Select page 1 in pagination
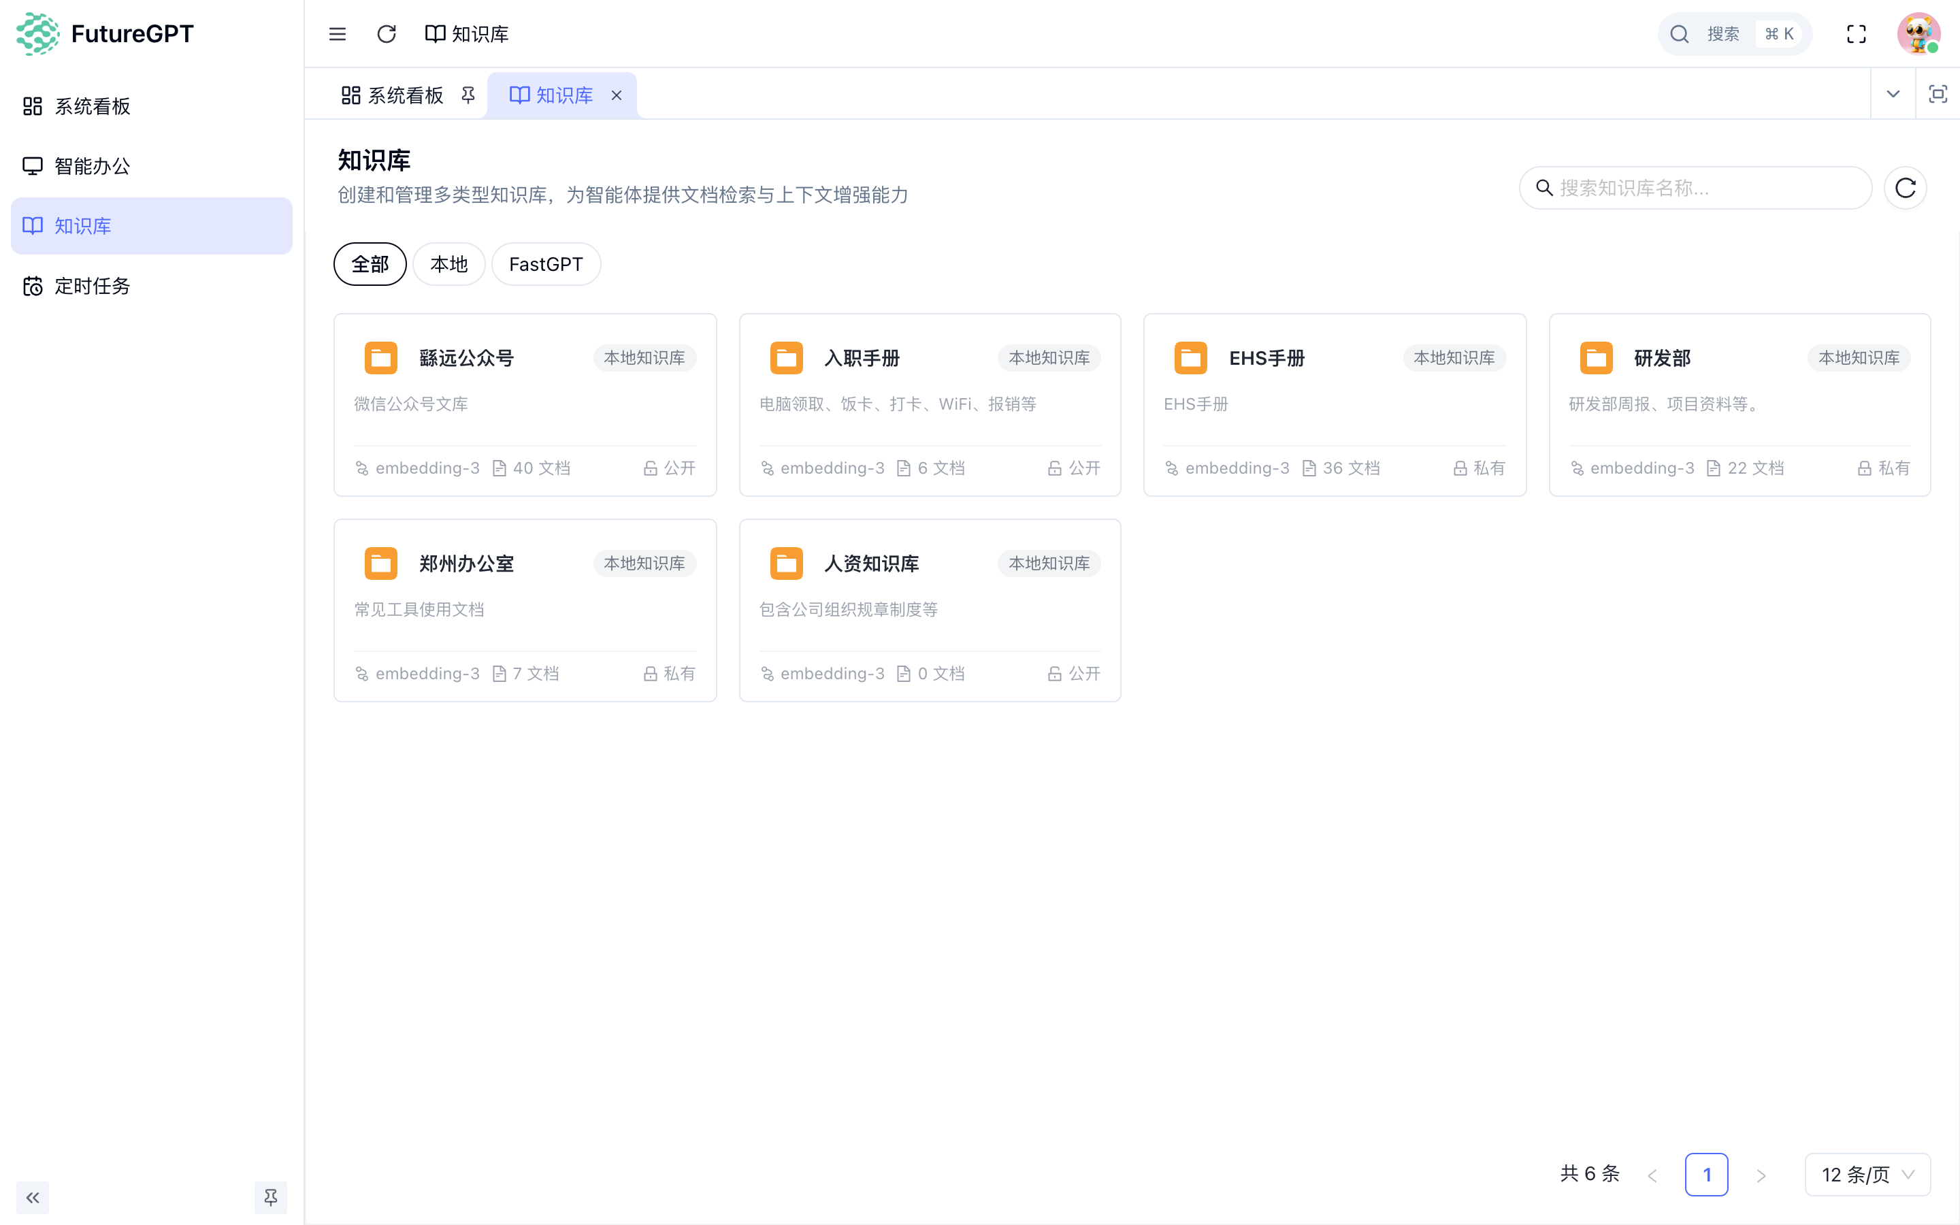 pyautogui.click(x=1707, y=1175)
